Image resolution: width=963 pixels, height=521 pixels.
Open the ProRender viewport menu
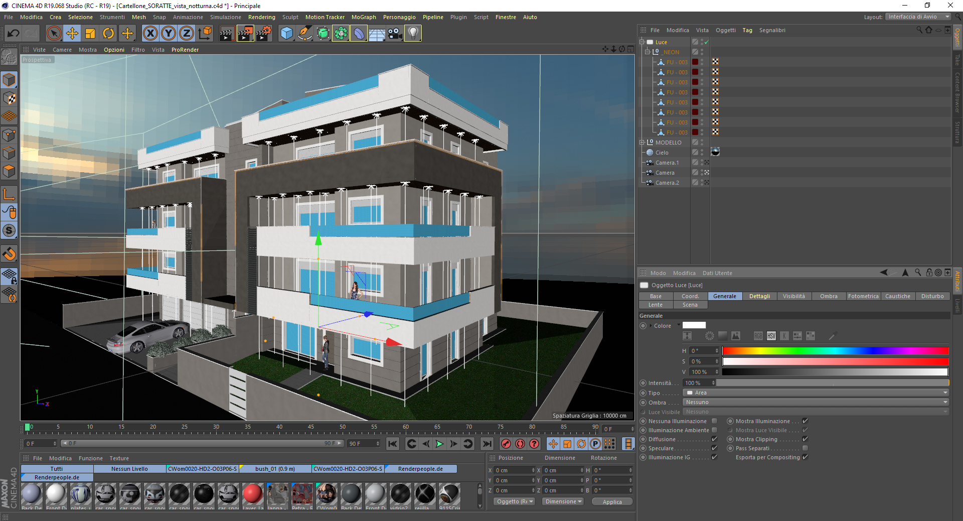[185, 50]
